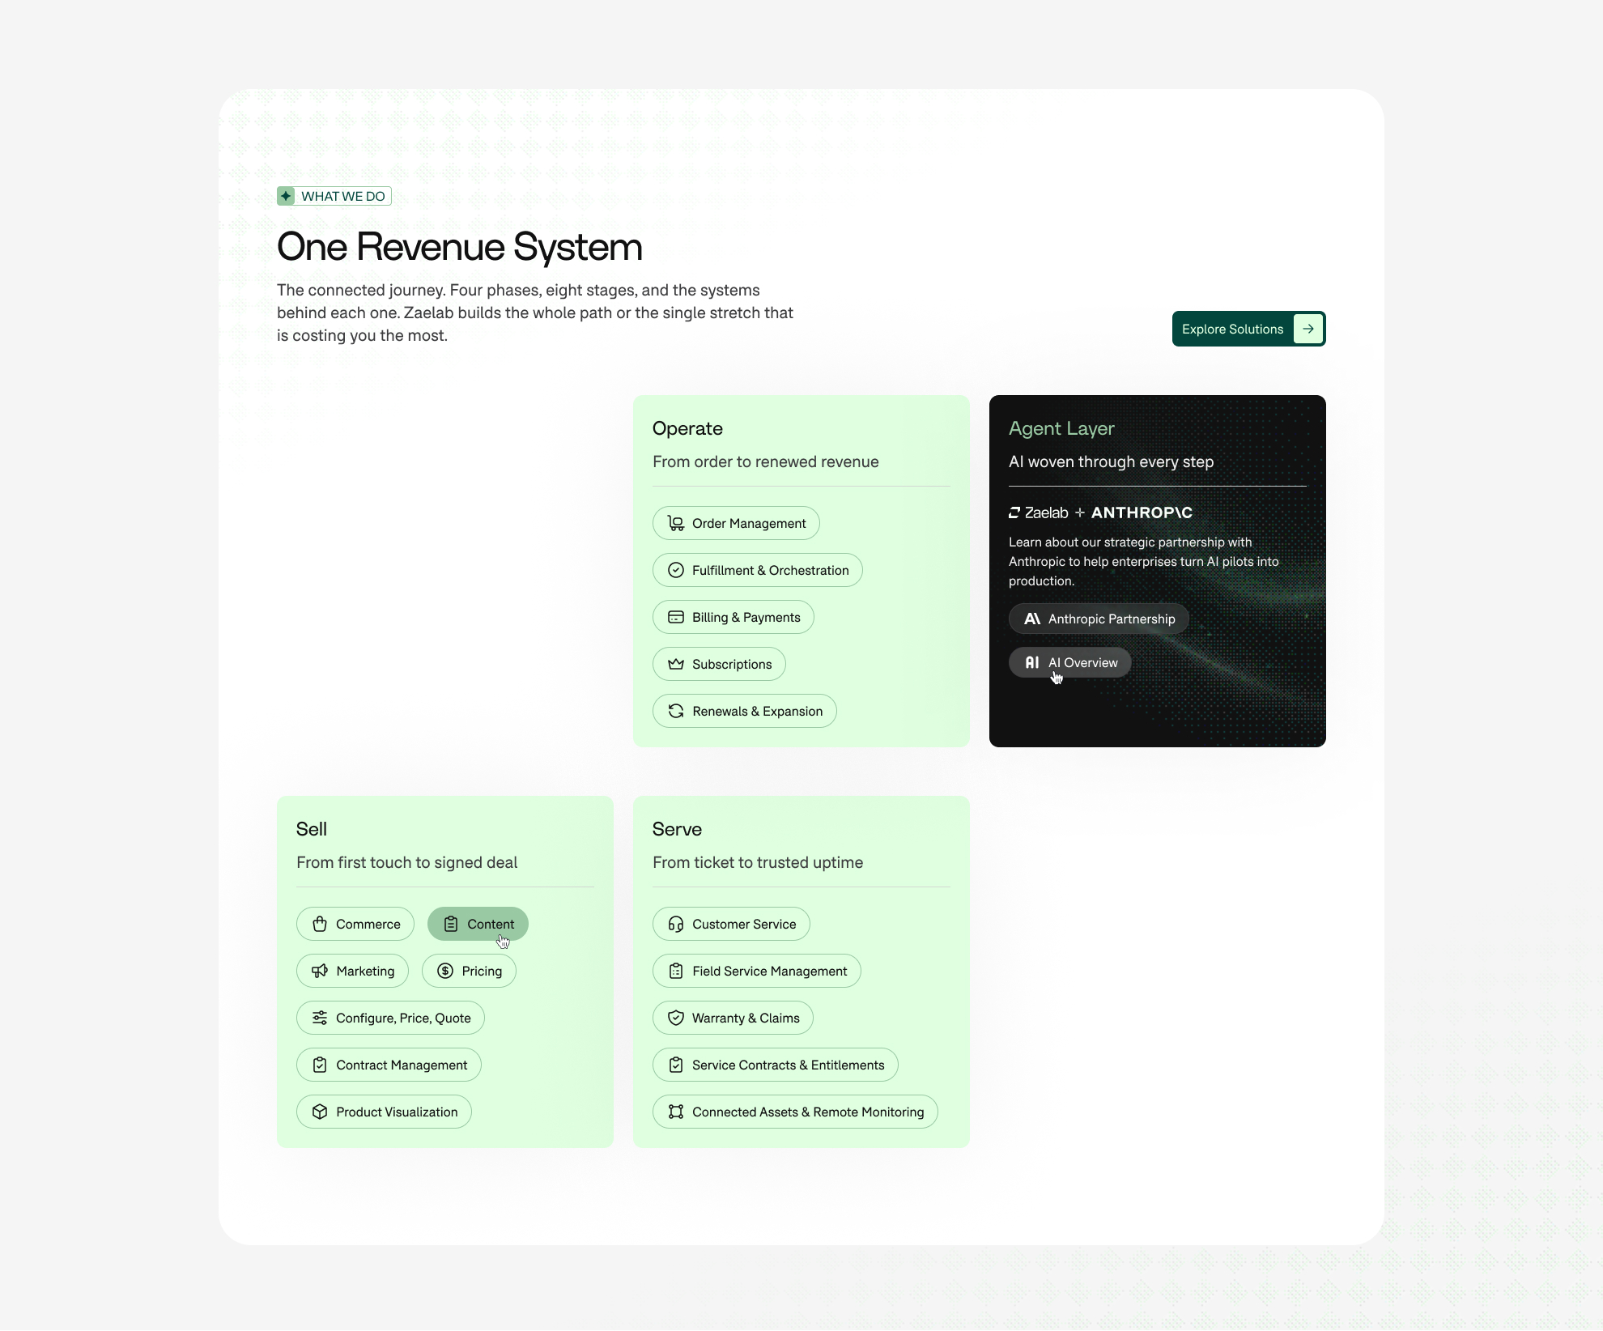This screenshot has height=1331, width=1603.
Task: Click the Content clipboard icon
Action: click(451, 925)
